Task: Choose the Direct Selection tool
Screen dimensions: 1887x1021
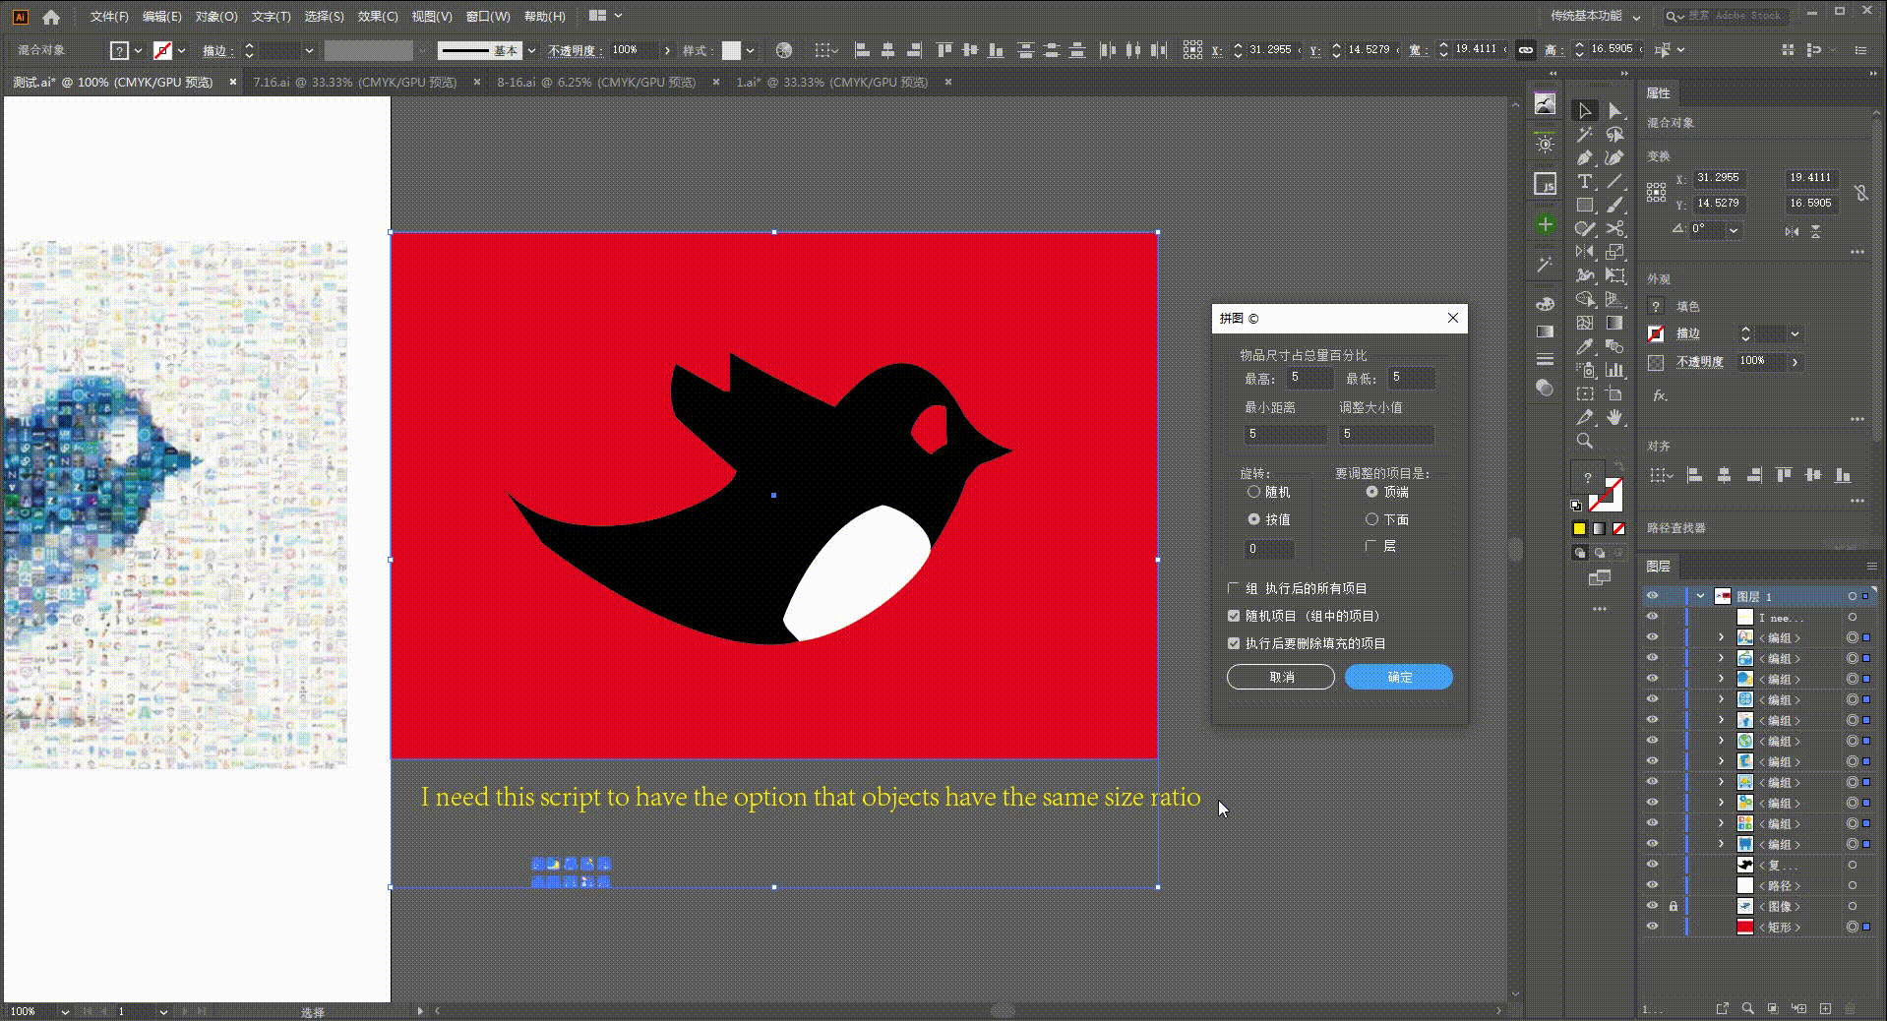Action: 1614,111
